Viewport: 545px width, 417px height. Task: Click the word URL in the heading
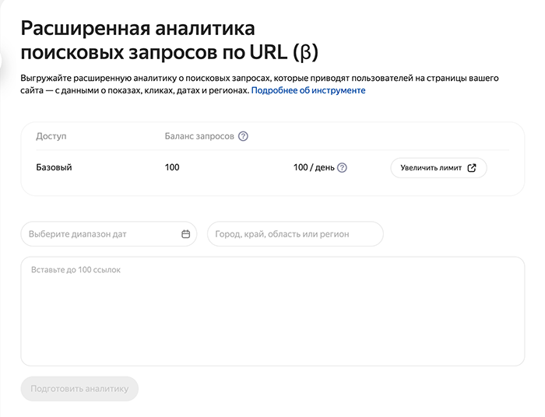pyautogui.click(x=267, y=54)
